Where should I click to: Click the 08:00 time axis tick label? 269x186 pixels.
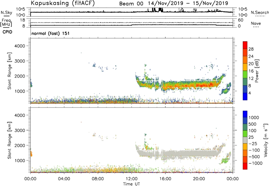(98, 179)
